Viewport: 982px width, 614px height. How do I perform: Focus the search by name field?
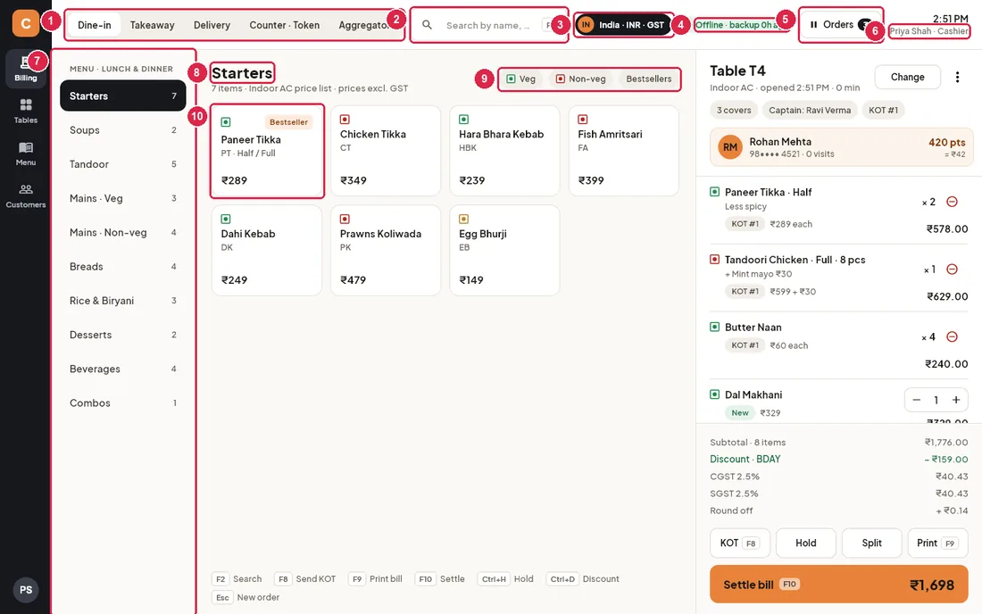(x=489, y=25)
